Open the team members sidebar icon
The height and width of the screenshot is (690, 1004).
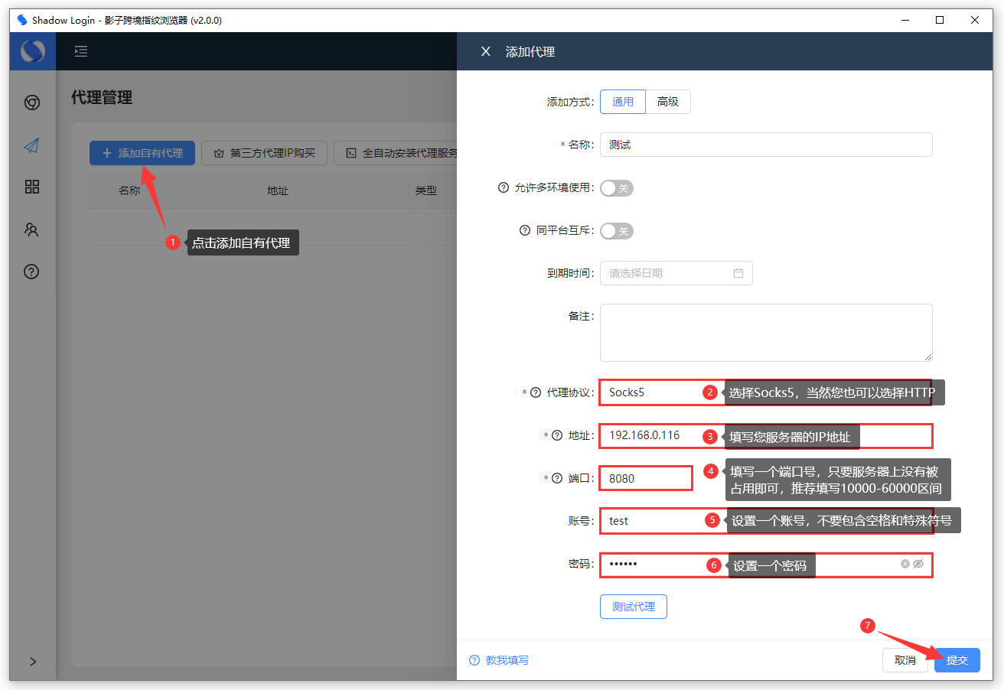pos(32,229)
